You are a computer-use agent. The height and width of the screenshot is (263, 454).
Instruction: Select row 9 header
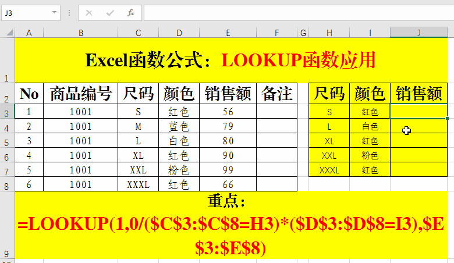(7, 225)
